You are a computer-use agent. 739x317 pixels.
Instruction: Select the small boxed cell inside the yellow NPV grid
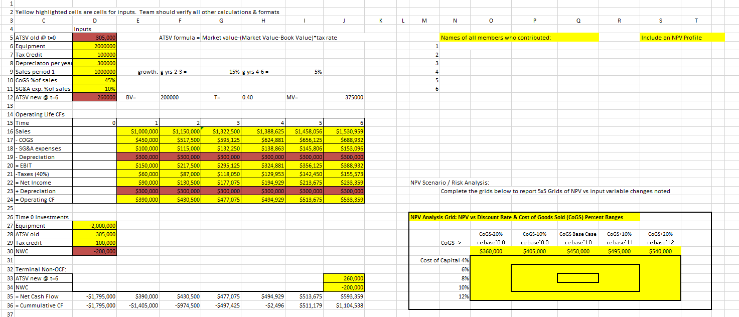[578, 277]
